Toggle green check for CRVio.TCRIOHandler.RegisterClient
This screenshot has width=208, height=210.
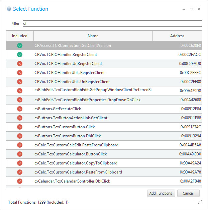click(20, 55)
